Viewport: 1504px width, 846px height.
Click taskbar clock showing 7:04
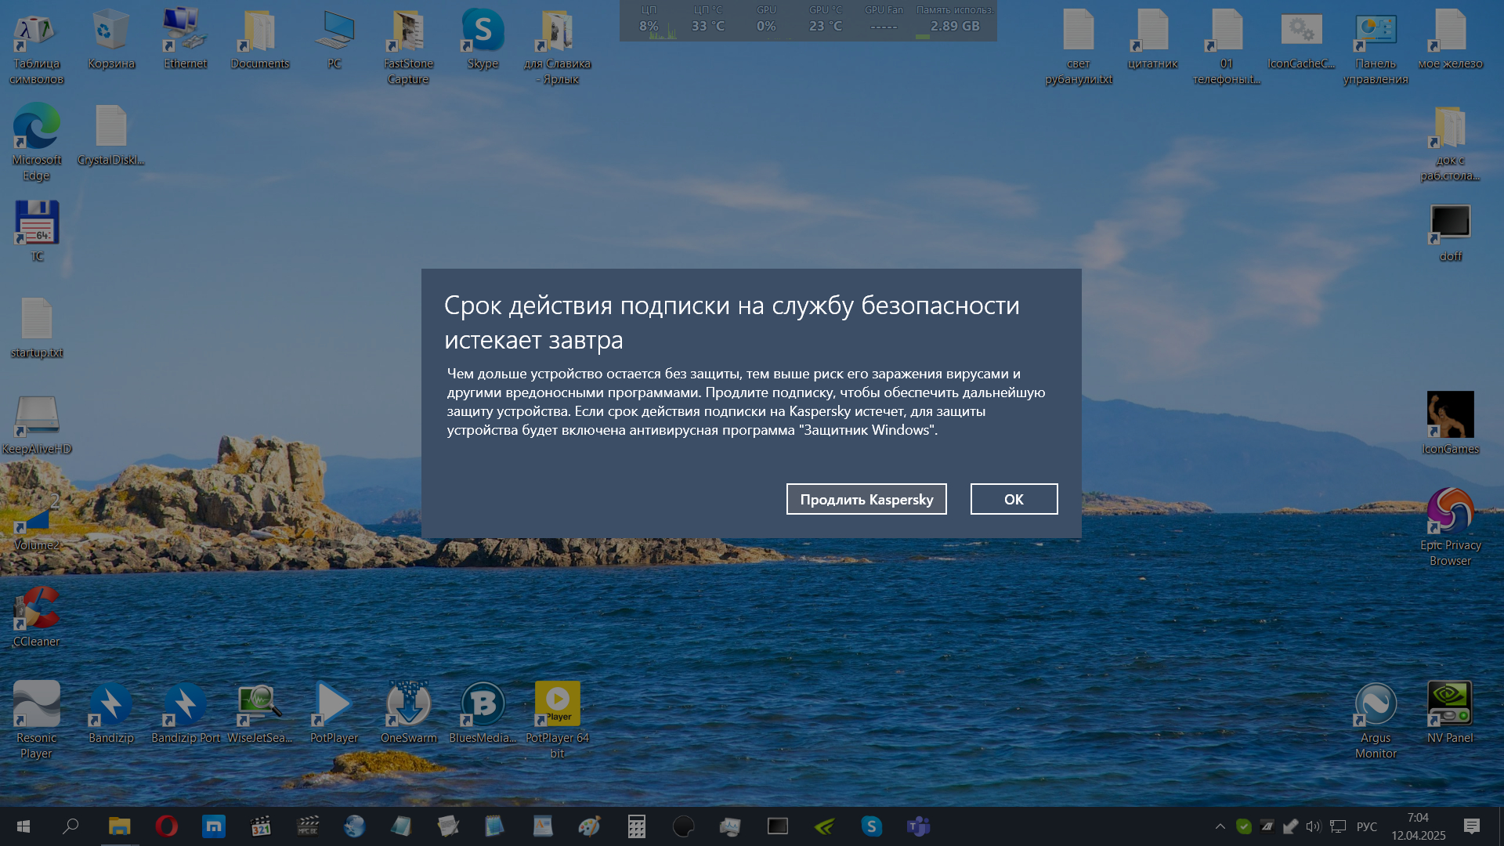pos(1418,826)
